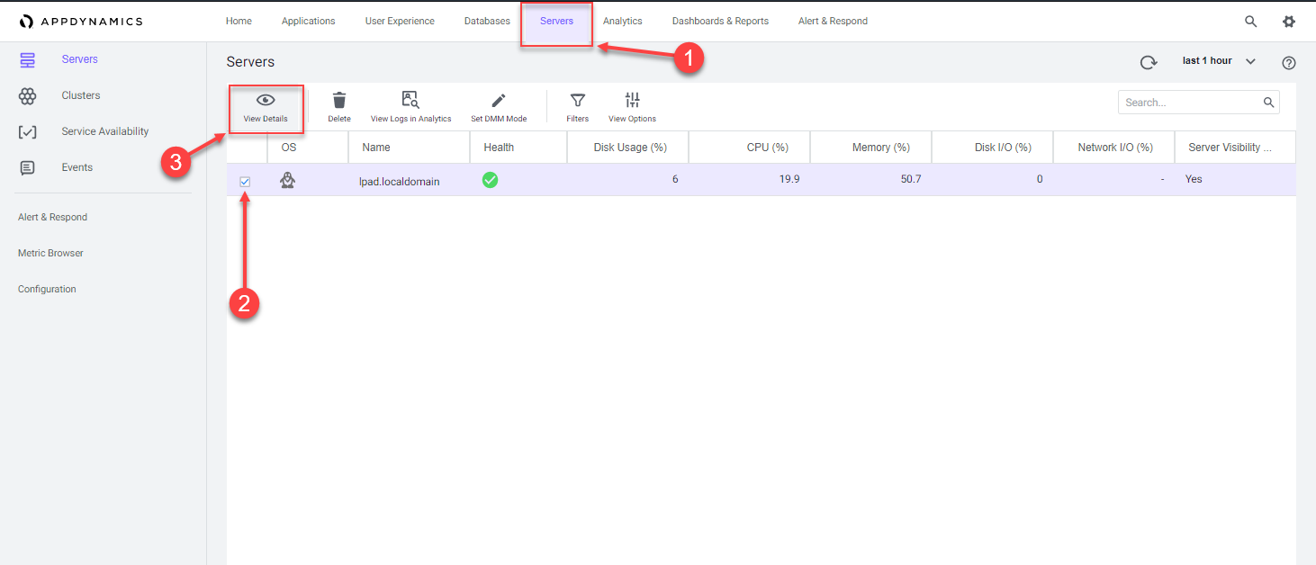The height and width of the screenshot is (565, 1316).
Task: Click the View Details eye icon
Action: [266, 100]
